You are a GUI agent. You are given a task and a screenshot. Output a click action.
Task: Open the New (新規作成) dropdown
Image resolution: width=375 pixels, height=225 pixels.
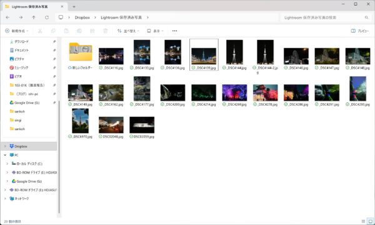click(x=17, y=31)
